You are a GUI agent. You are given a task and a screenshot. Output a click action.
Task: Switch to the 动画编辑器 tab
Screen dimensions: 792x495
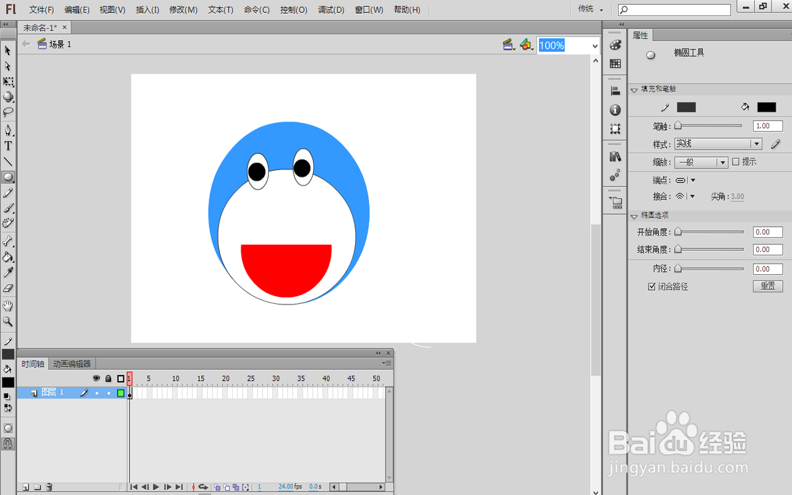pyautogui.click(x=72, y=364)
